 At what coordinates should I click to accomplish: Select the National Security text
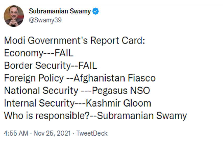[x=41, y=91]
